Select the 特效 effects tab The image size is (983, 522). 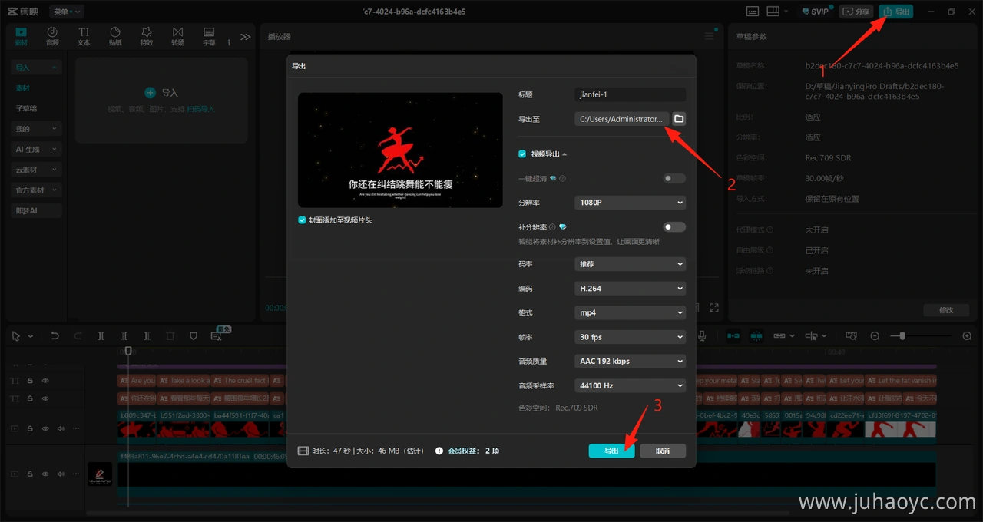point(147,36)
